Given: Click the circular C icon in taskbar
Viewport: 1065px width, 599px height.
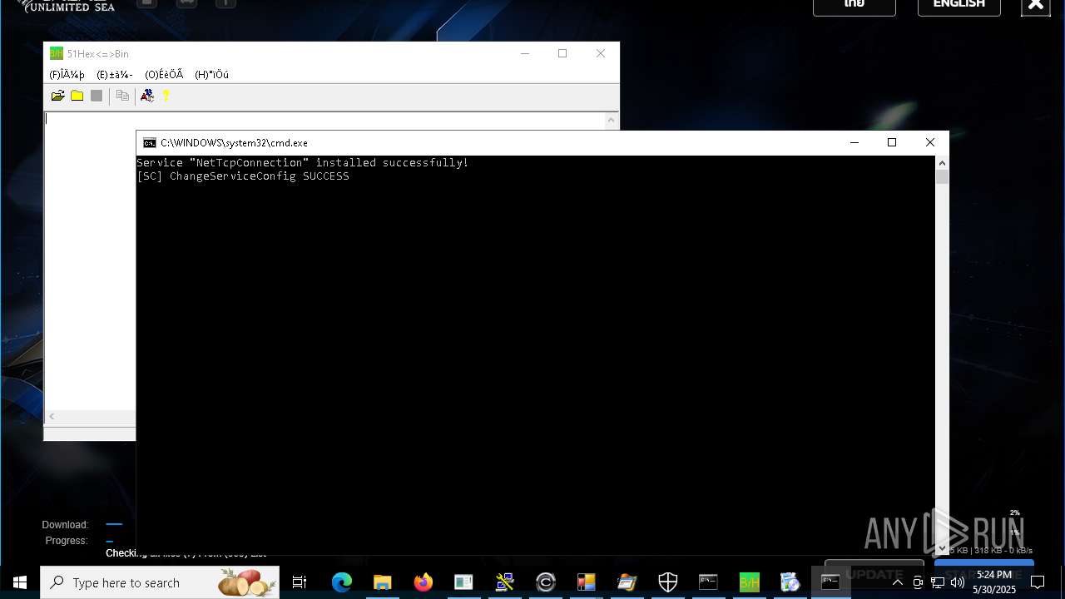Looking at the screenshot, I should click(x=546, y=582).
